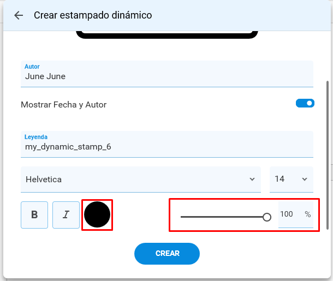Open the black text color picker

[x=97, y=214]
